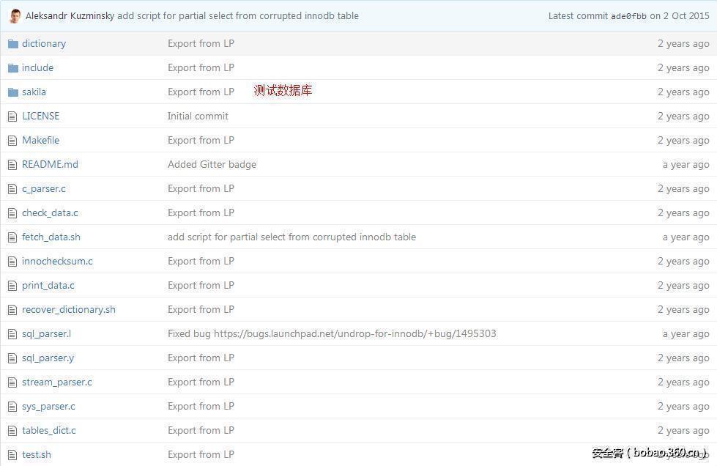
Task: Click the file icon next to LICENSE
Action: [12, 116]
